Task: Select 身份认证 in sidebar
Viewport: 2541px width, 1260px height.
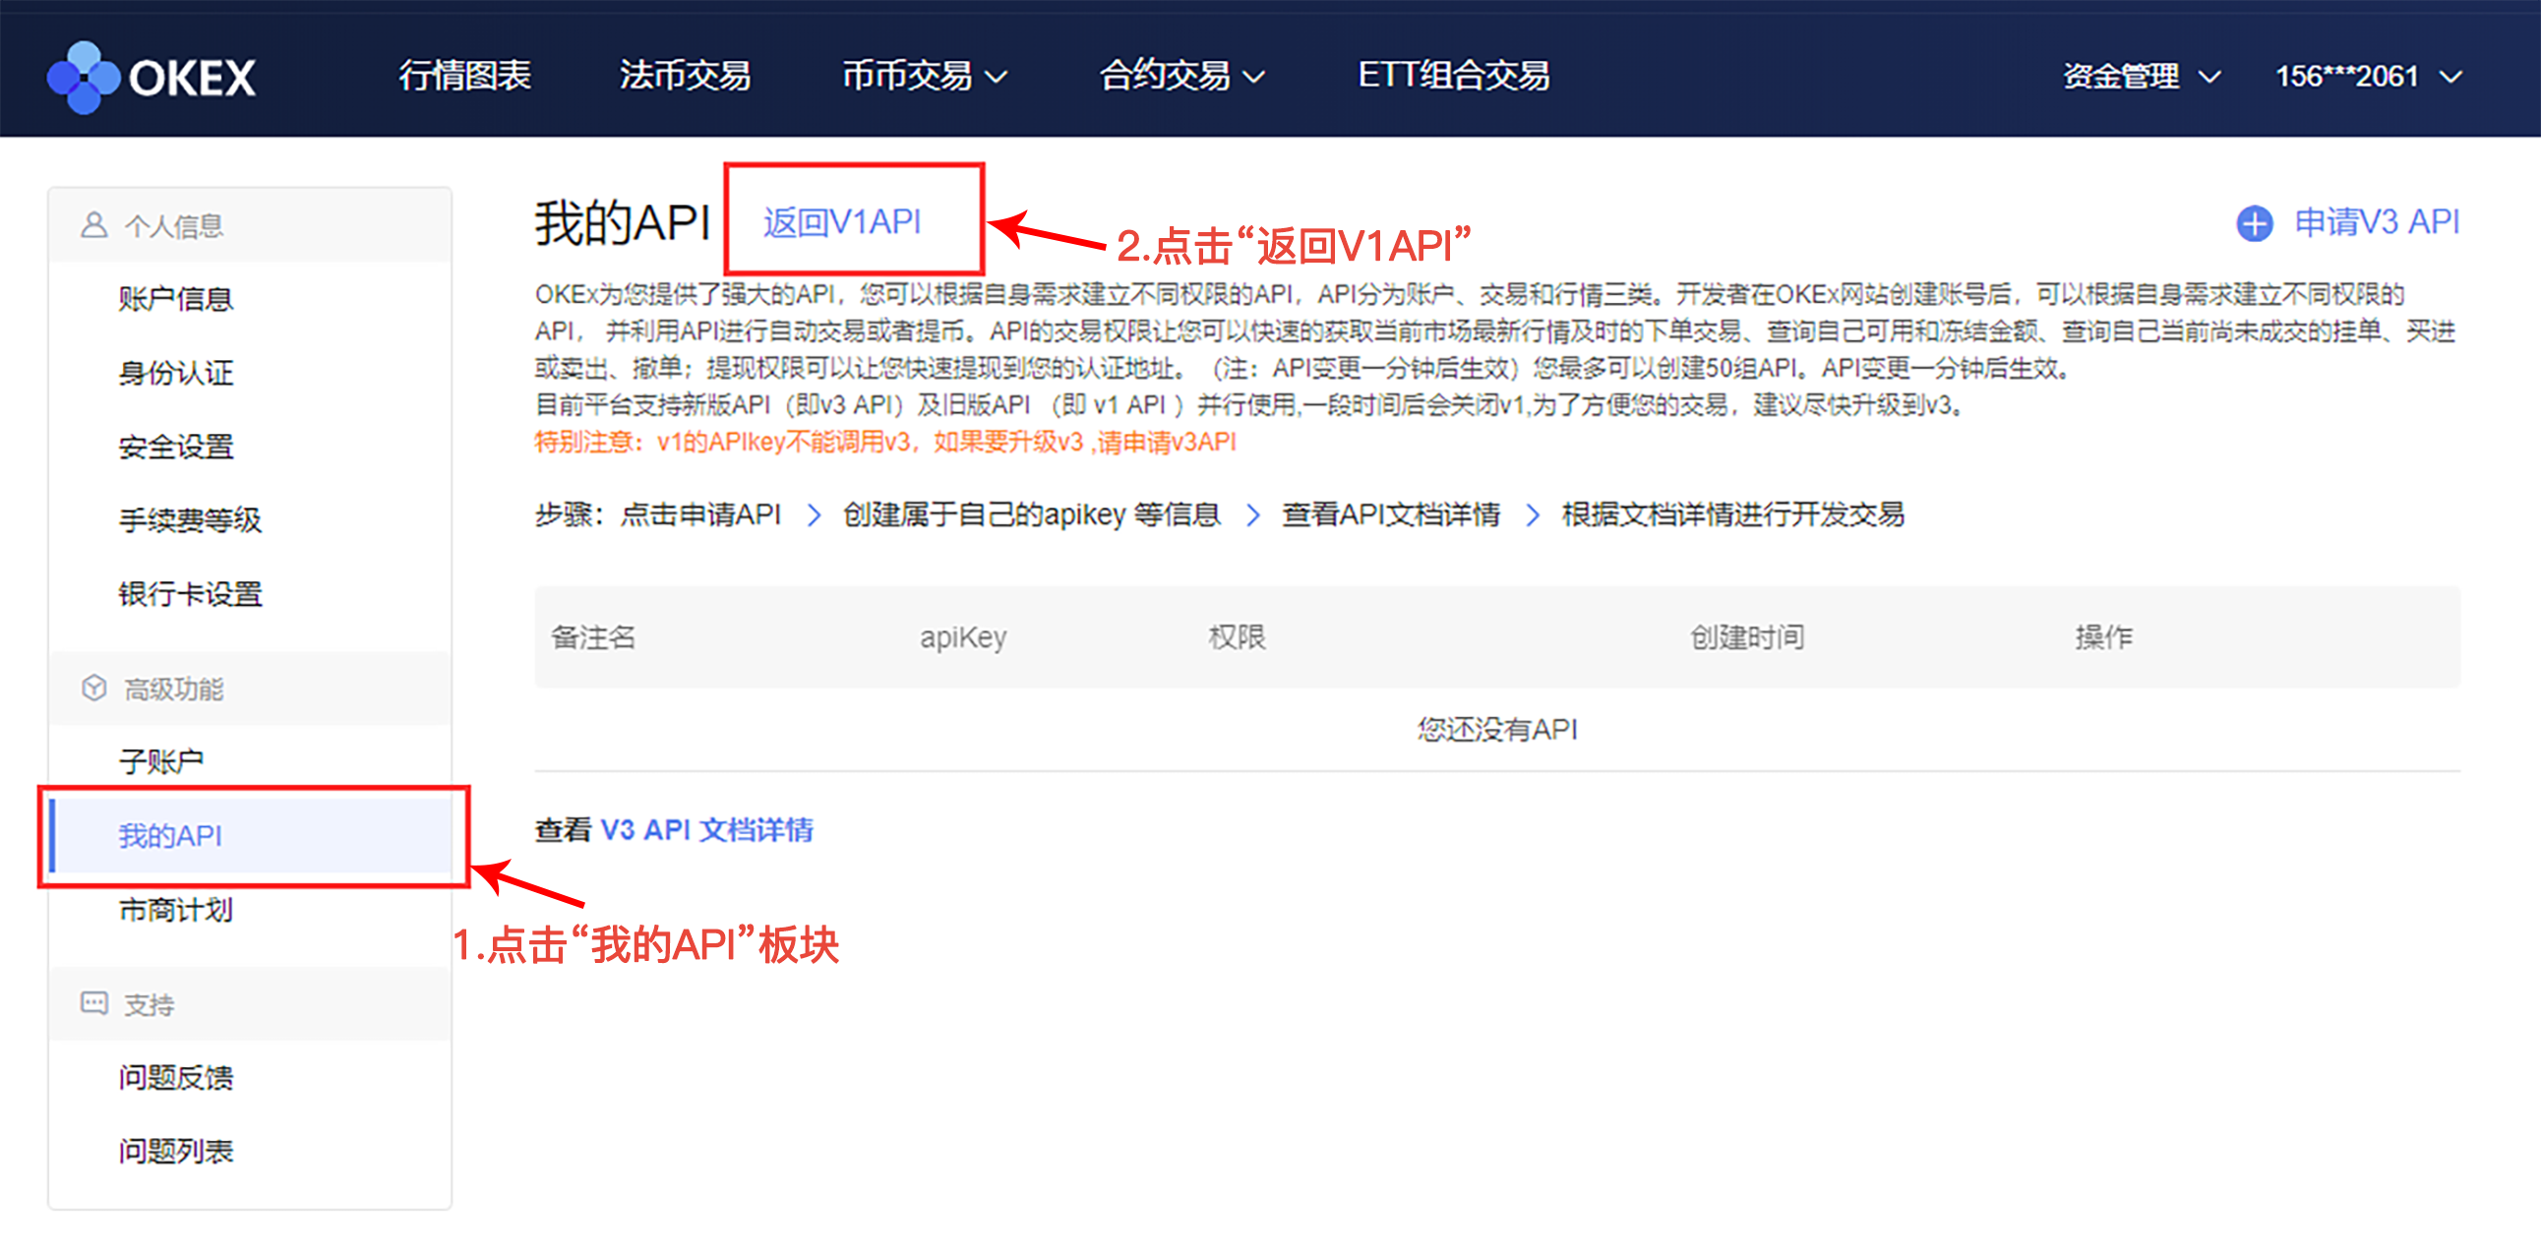Action: tap(175, 372)
